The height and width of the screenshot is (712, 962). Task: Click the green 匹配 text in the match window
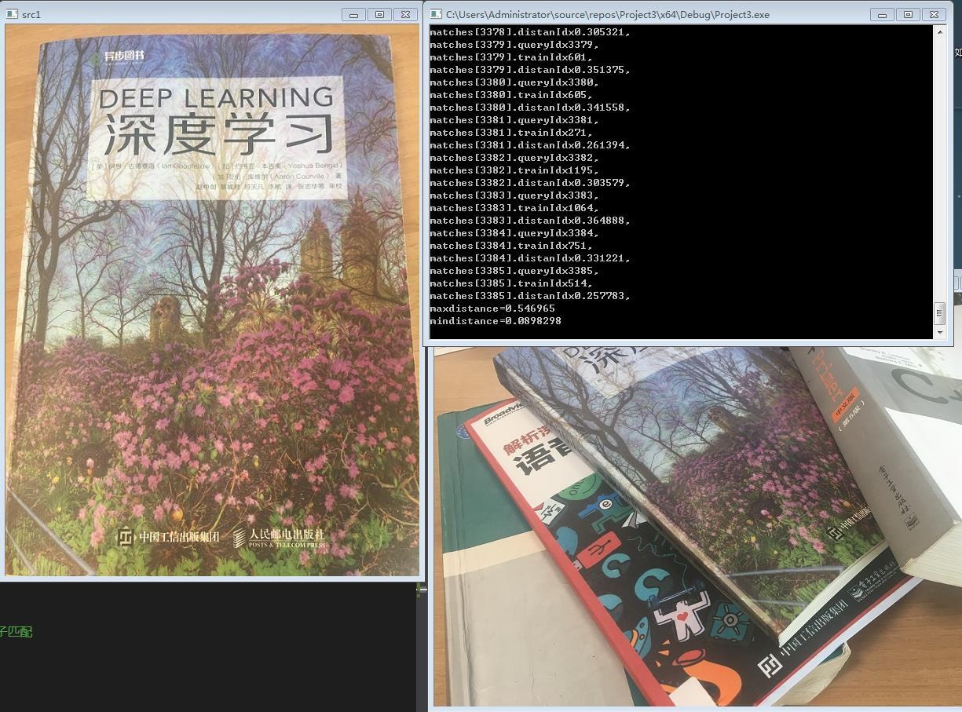point(20,632)
